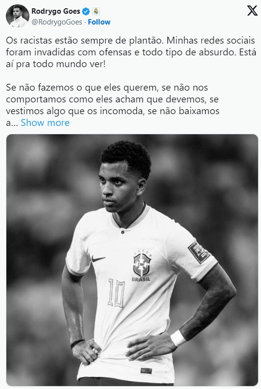This screenshot has width=261, height=389.
Task: Click the Real Madrid affiliation badge
Action: point(96,11)
